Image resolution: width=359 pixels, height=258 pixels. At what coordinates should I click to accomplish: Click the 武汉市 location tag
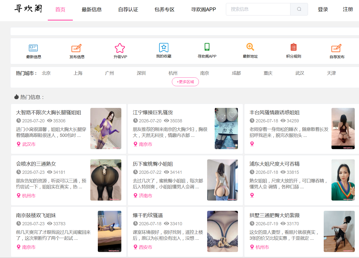pos(26,144)
